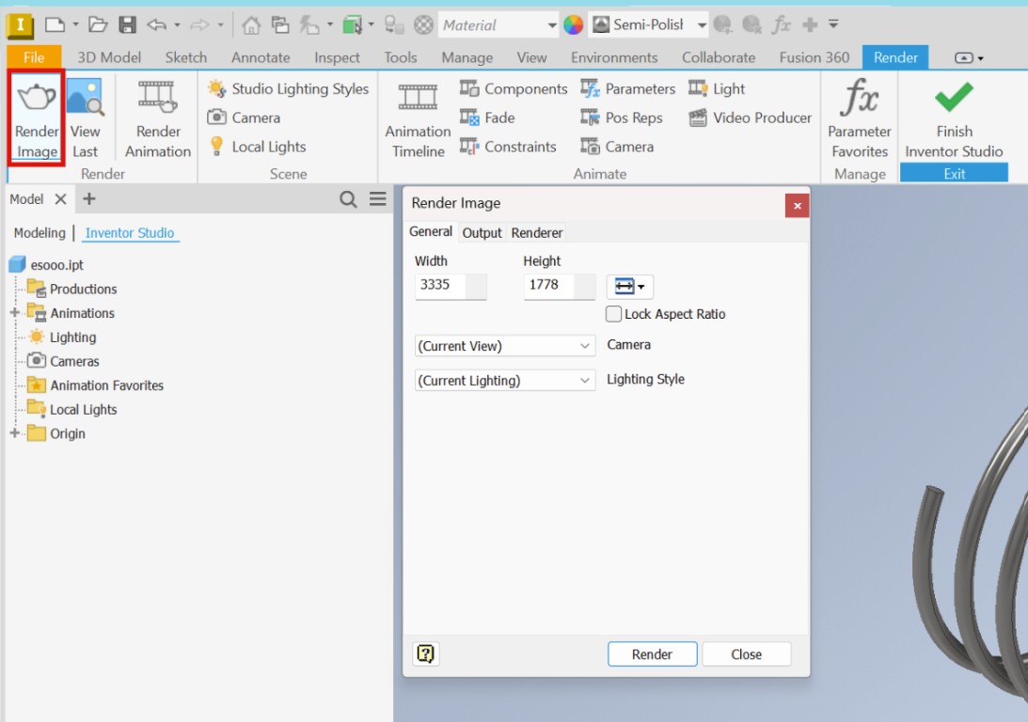Choose Animate Components tool
The image size is (1028, 722).
click(514, 88)
